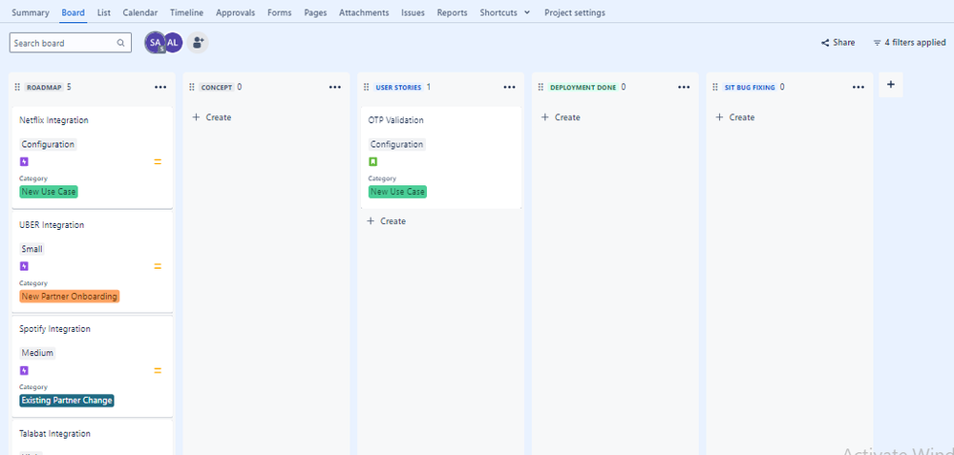Click OTP Validation story type icon
The height and width of the screenshot is (455, 954).
[x=373, y=161]
